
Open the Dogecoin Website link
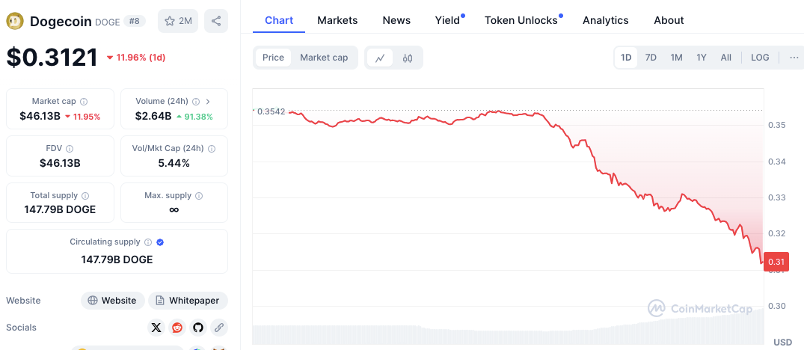[112, 301]
